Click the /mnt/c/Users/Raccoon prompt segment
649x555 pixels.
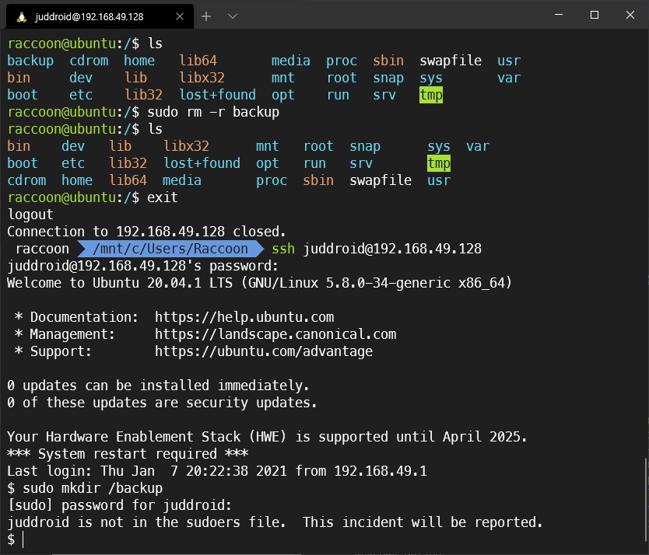170,249
